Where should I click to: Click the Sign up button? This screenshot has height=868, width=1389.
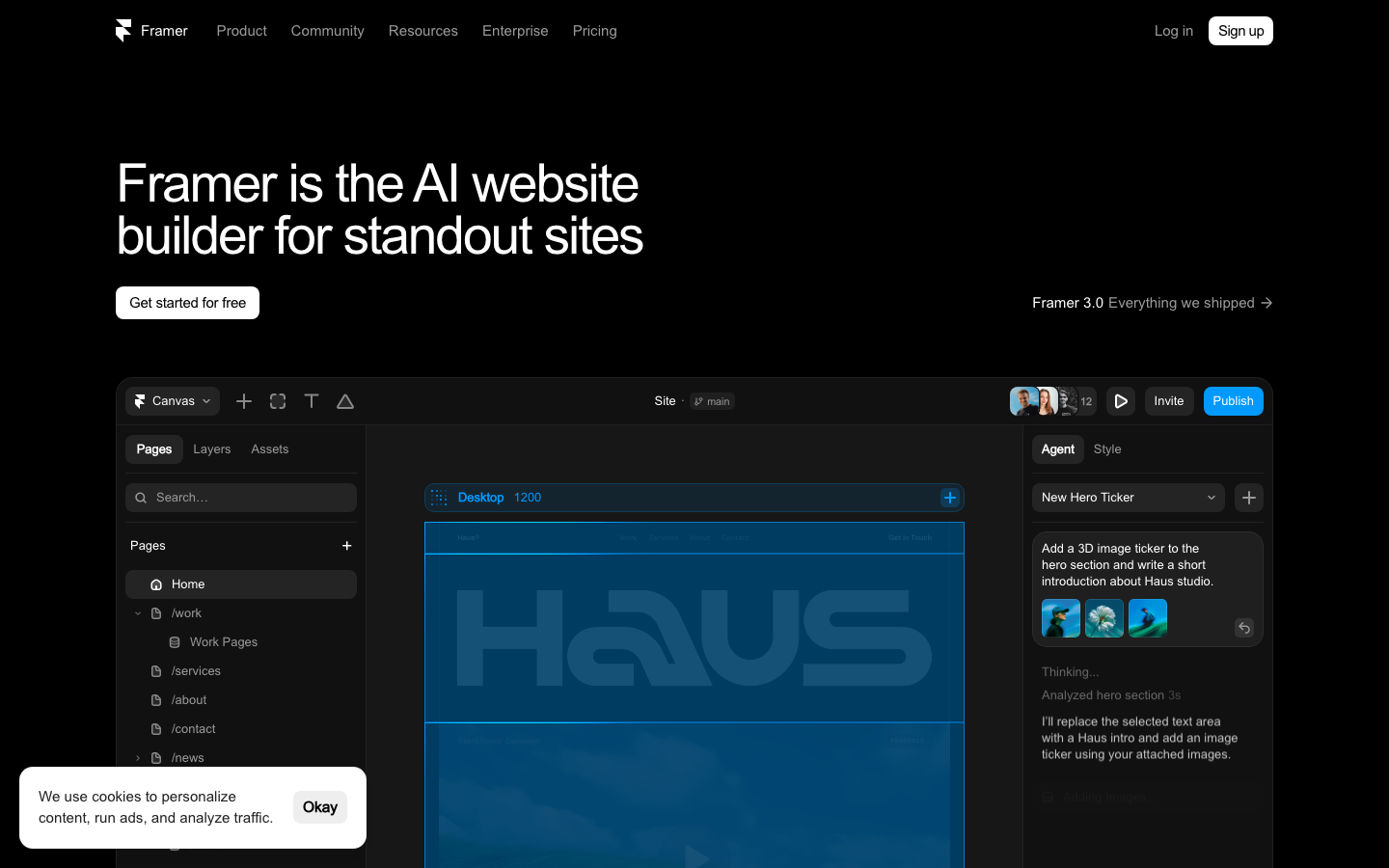coord(1241,31)
